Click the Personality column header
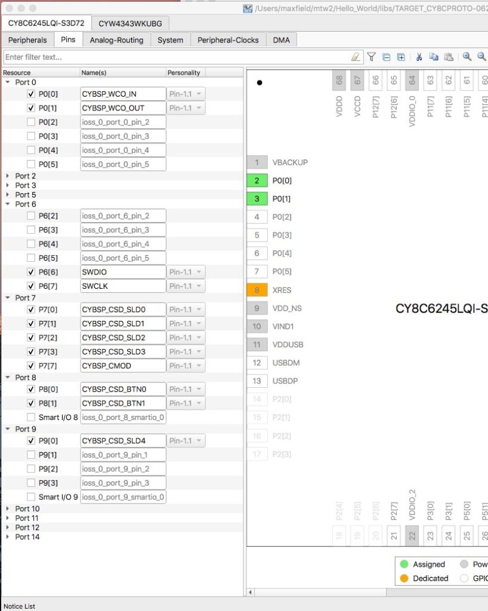This screenshot has width=488, height=611. click(186, 72)
